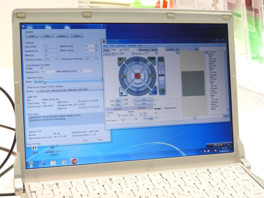Enable Long Exposure for Base checkbox

[x=42, y=68]
